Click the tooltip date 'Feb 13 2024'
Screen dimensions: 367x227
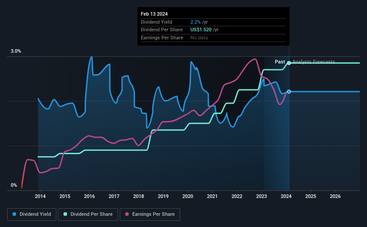click(x=154, y=14)
